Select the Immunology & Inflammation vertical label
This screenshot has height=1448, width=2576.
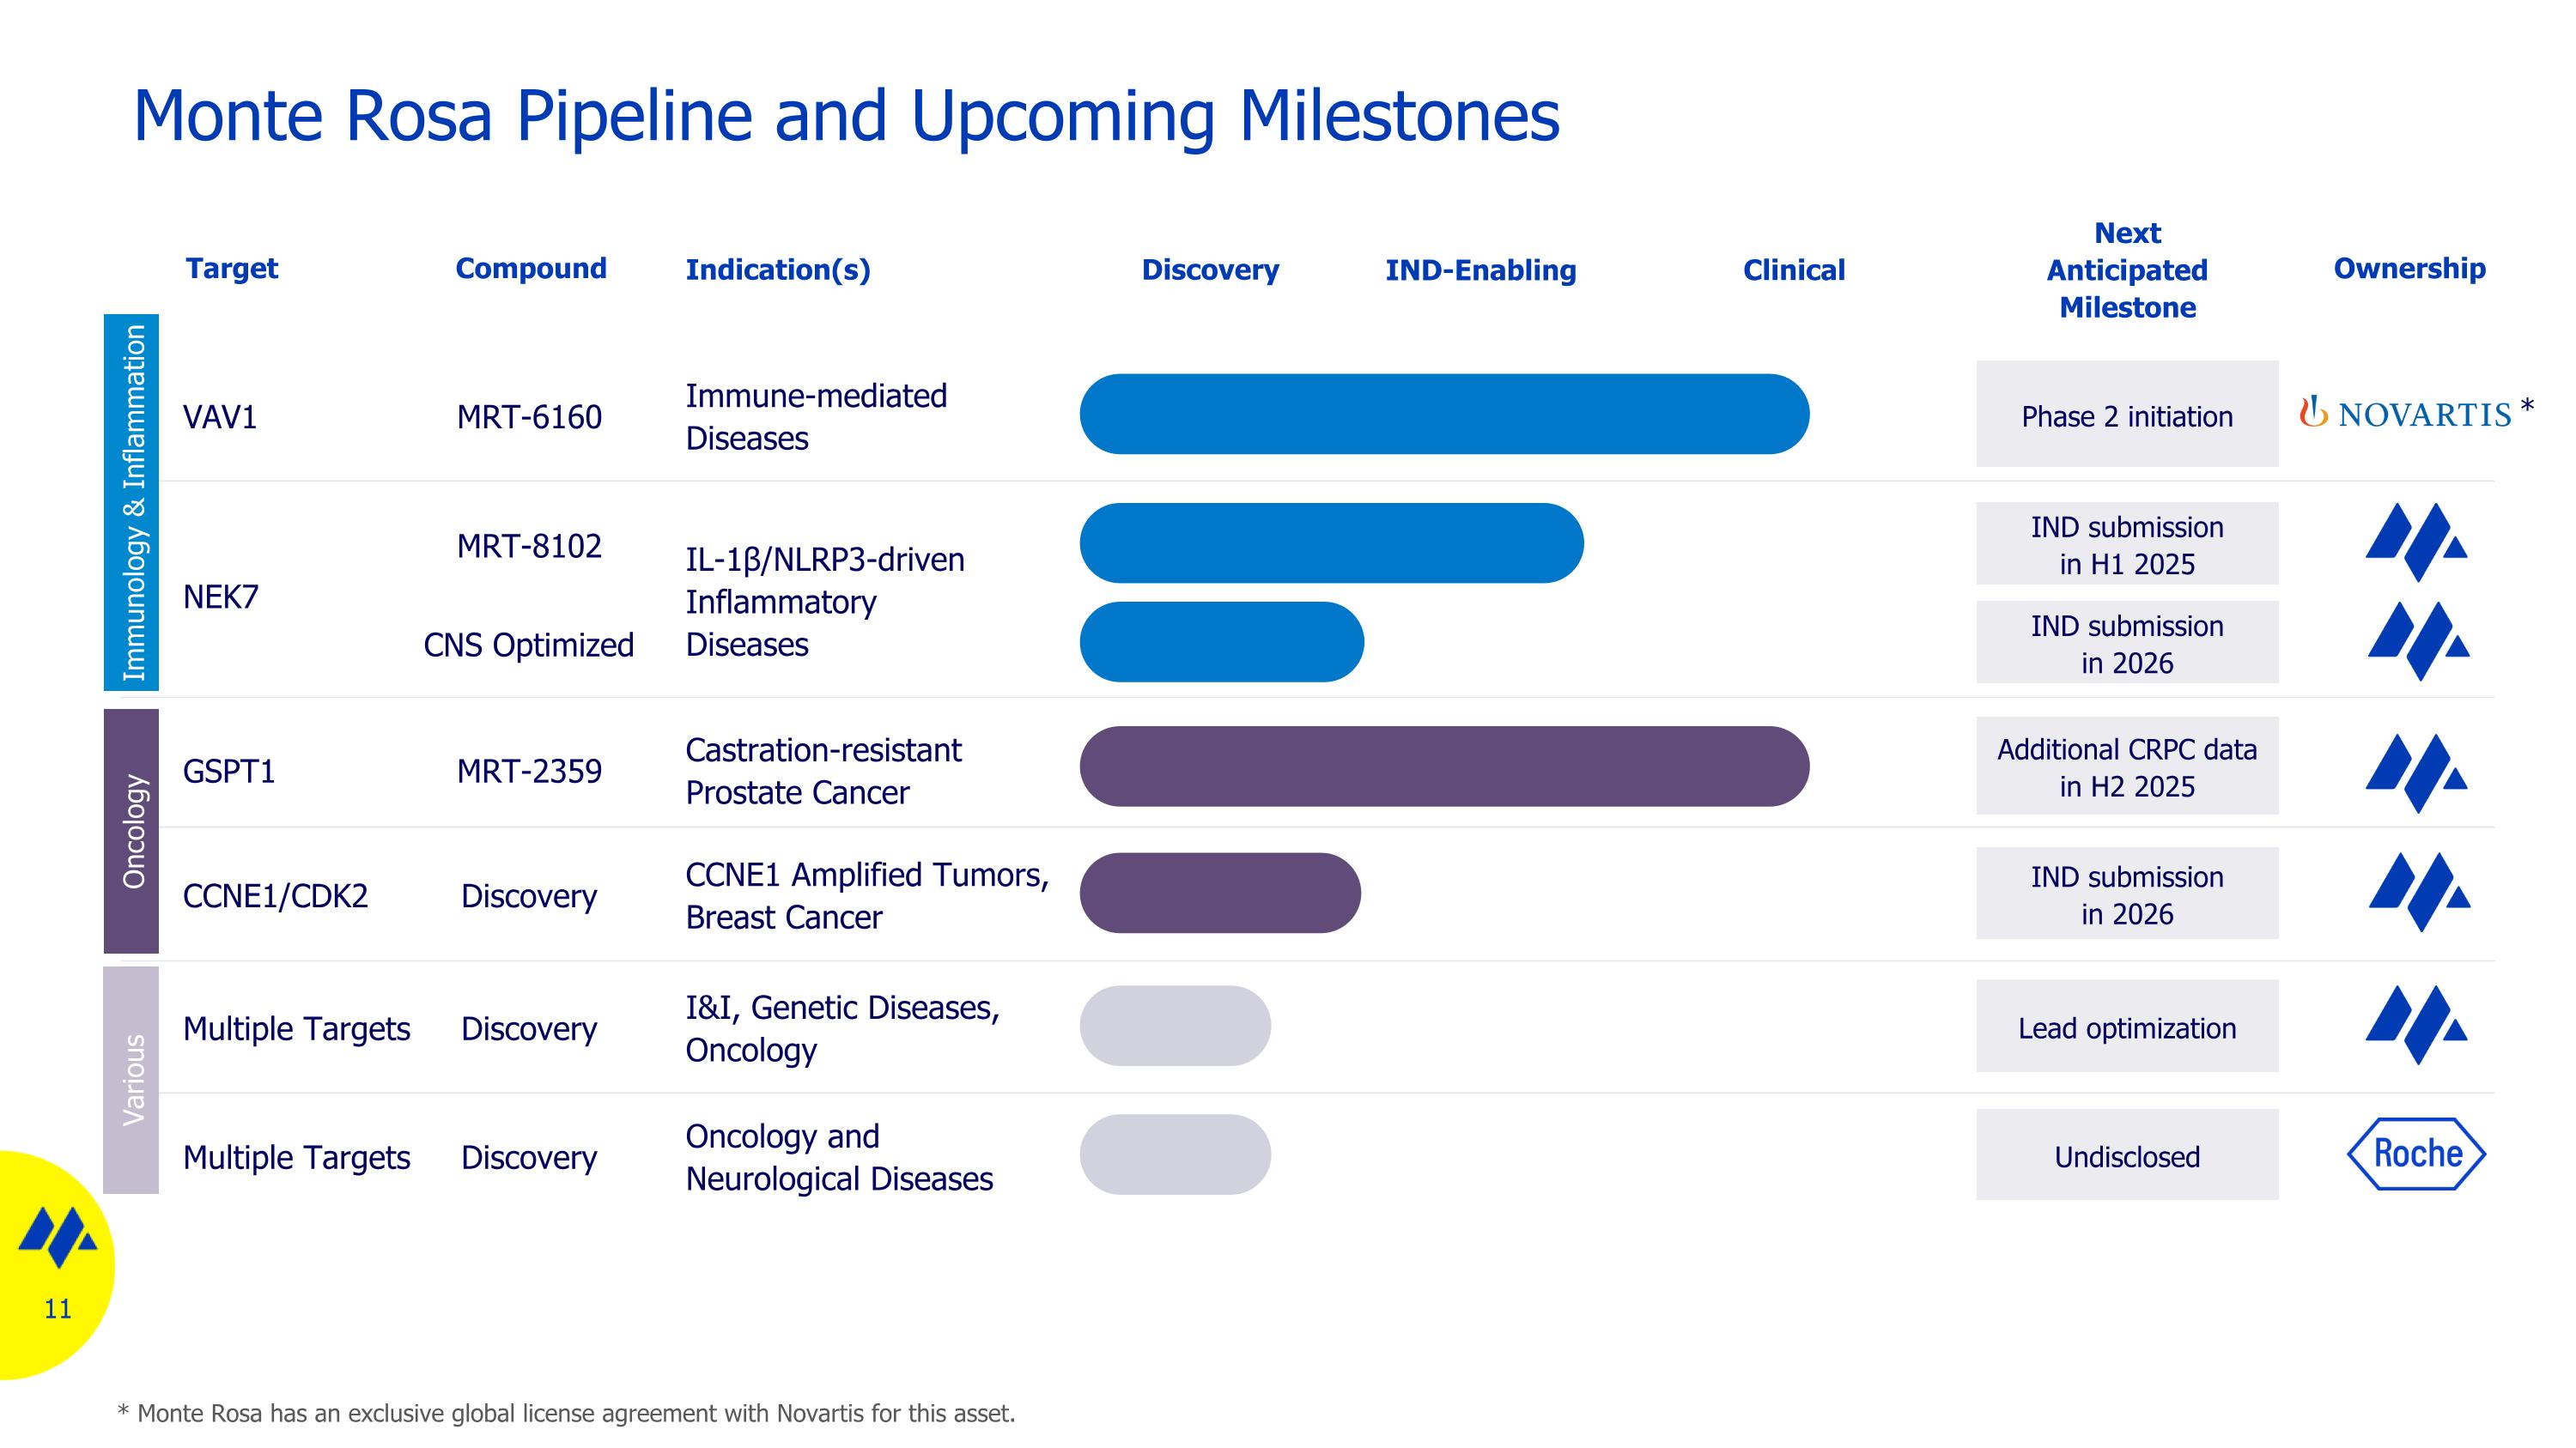(132, 501)
